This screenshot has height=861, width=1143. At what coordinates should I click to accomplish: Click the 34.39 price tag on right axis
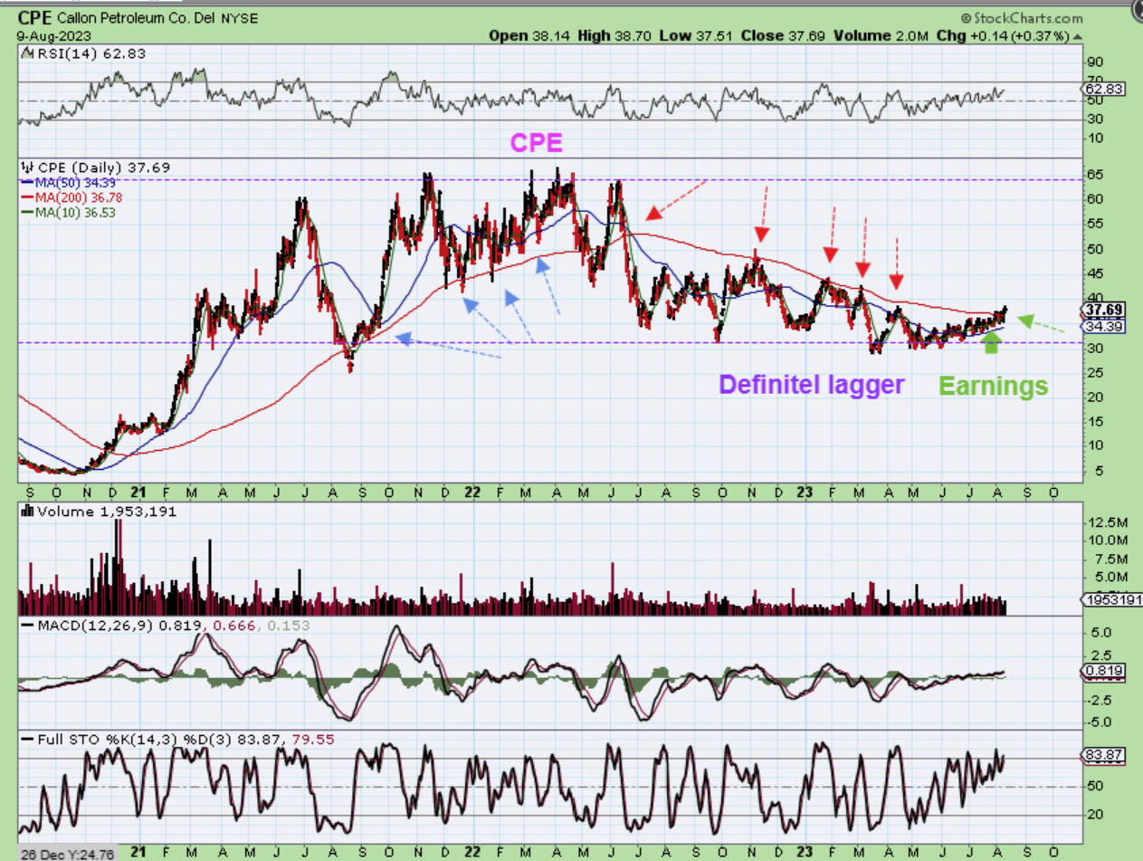(1102, 326)
